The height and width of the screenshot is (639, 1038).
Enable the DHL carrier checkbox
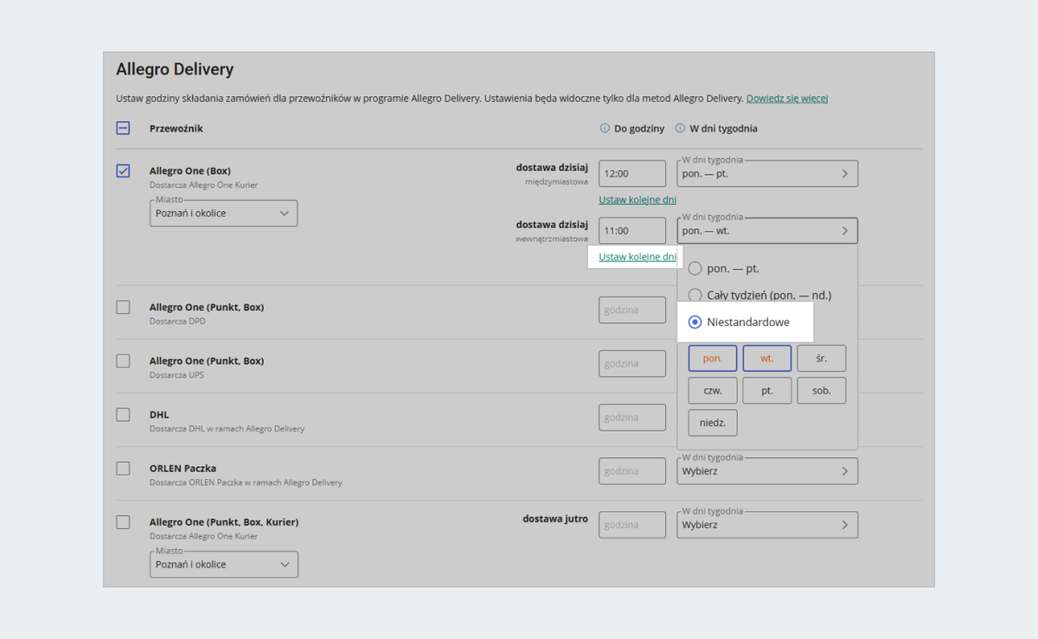pos(123,414)
